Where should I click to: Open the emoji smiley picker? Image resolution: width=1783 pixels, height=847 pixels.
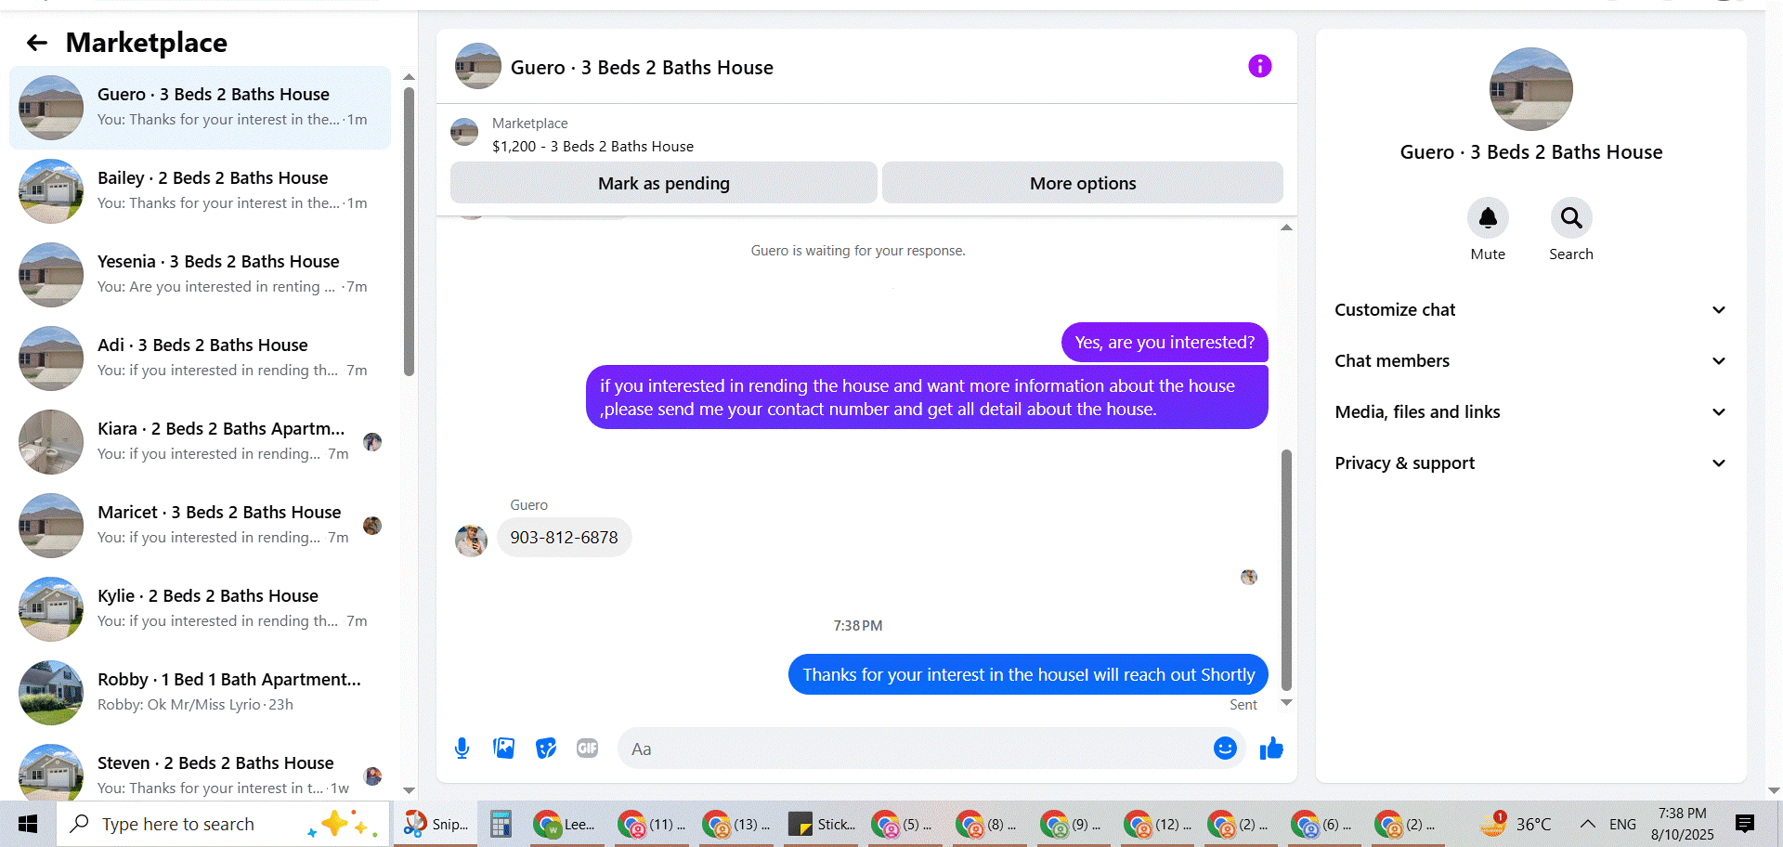pos(1225,749)
